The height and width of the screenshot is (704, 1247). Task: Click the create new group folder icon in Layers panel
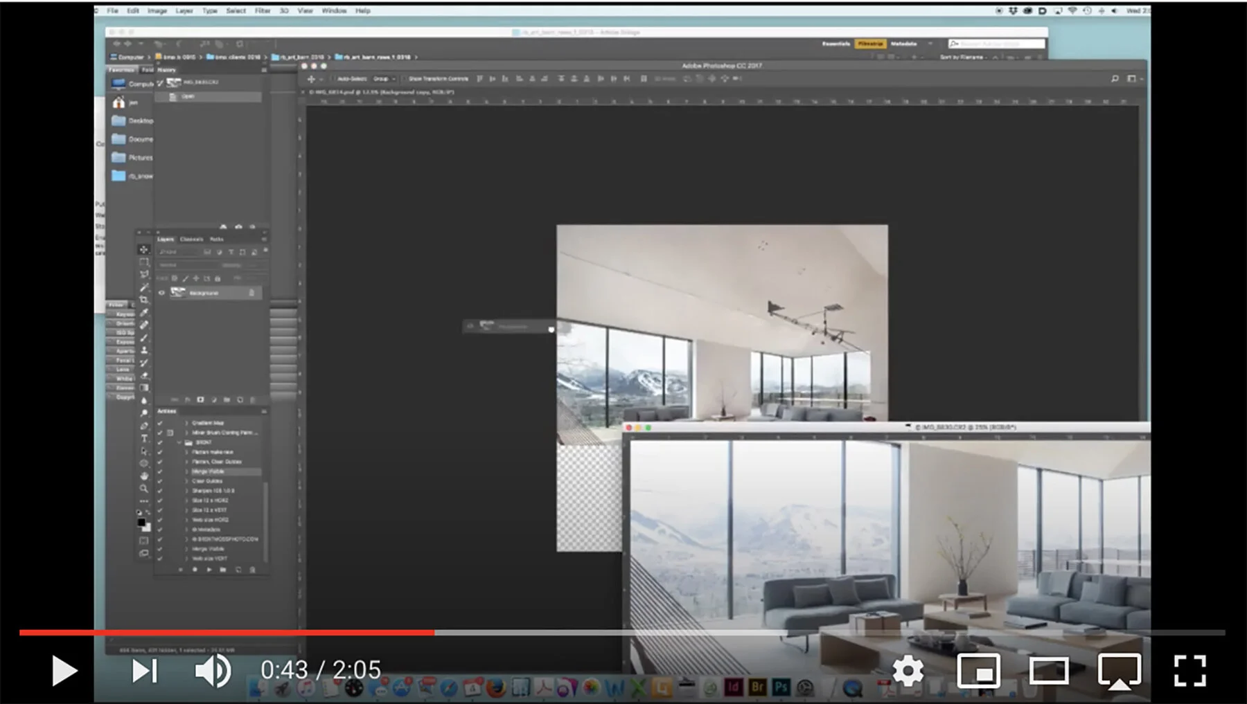[x=227, y=400]
